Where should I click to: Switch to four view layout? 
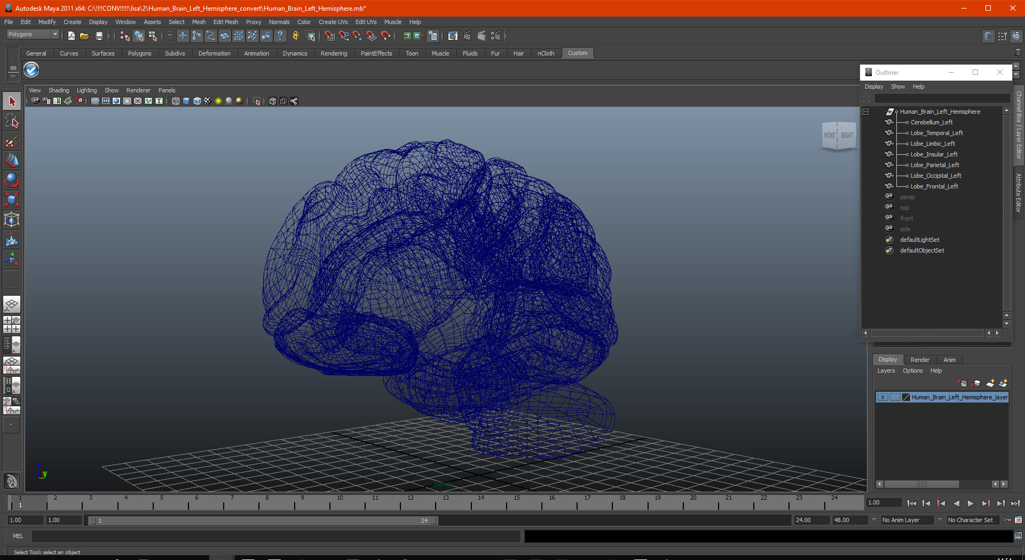[12, 325]
